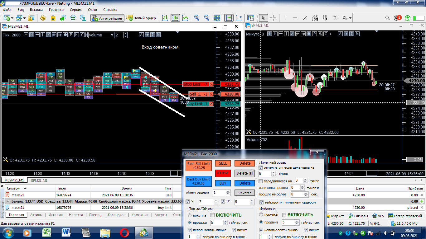This screenshot has width=426, height=239.
Task: Increase the Дельта/Объем timer spinner
Action: (x=225, y=221)
